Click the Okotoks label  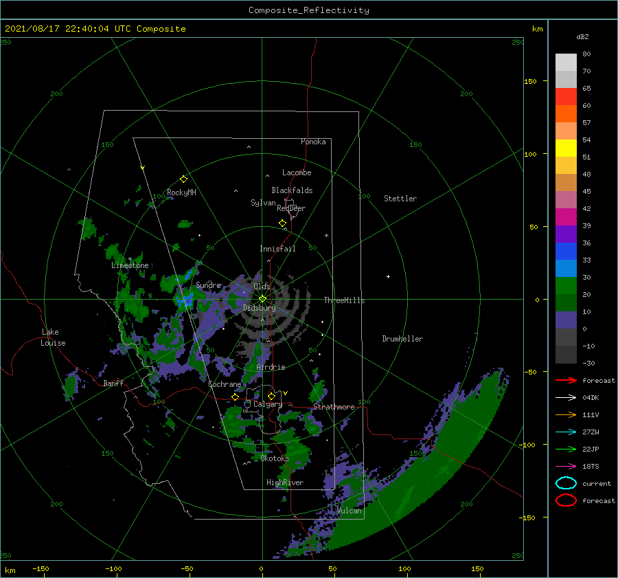pos(275,458)
